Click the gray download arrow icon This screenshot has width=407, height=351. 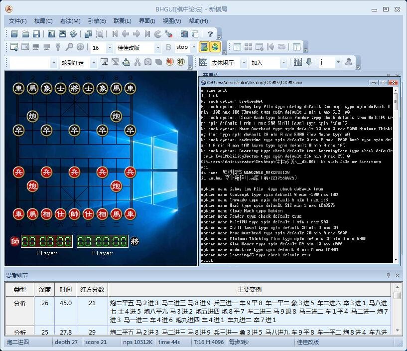[x=309, y=62]
